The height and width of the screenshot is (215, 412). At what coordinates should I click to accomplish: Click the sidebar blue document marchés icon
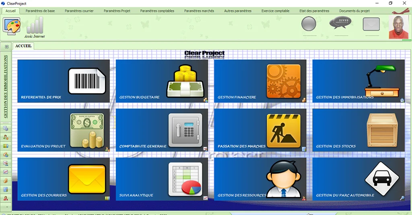(6, 189)
